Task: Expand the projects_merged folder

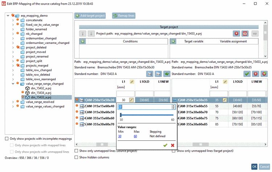Action: click(13, 66)
